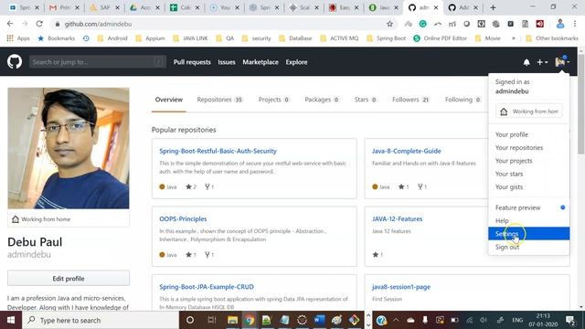Show more bookmarks chevron
This screenshot has height=329, width=585.
point(514,38)
